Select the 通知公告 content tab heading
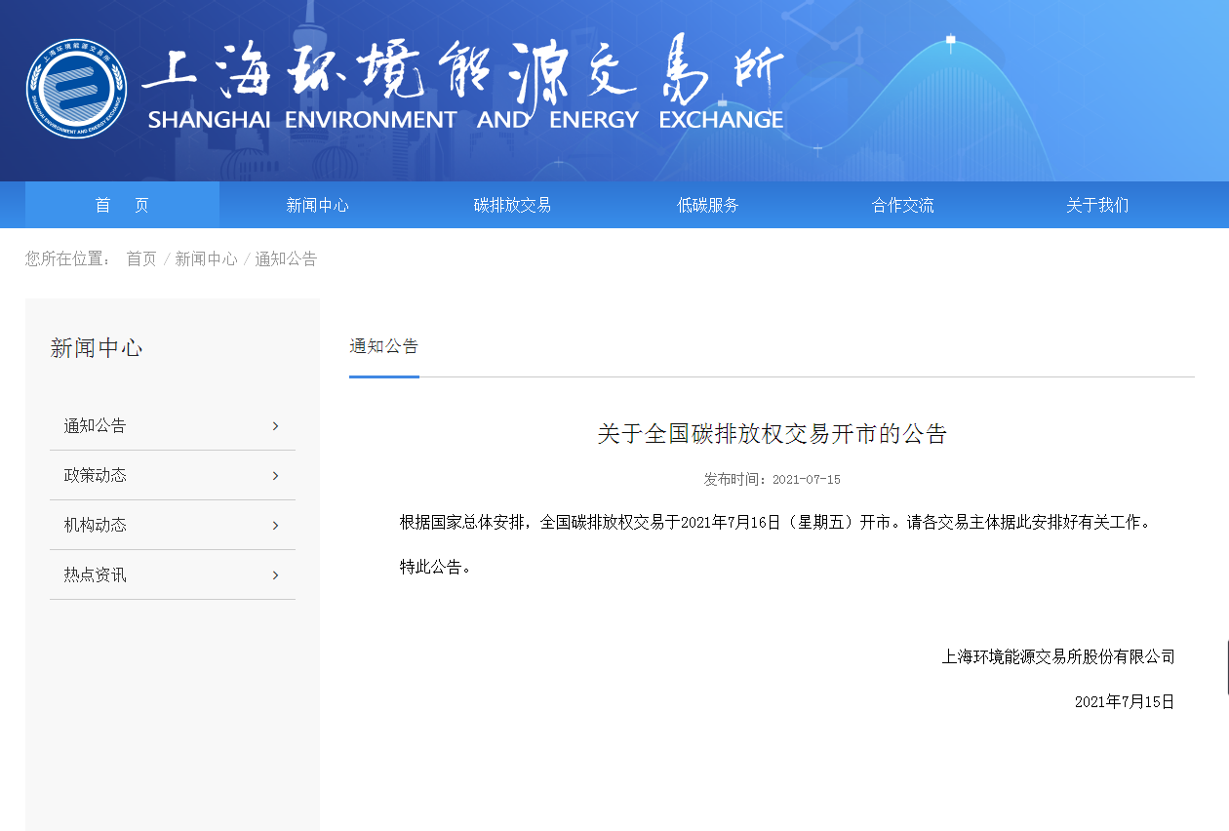 pos(384,346)
